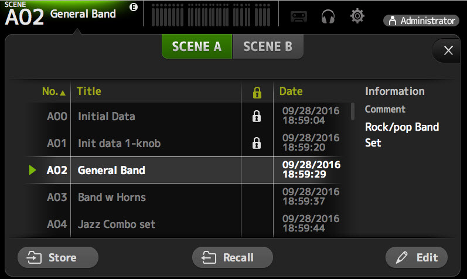This screenshot has width=467, height=279.
Task: Select the Band w Horns scene
Action: [x=112, y=198]
